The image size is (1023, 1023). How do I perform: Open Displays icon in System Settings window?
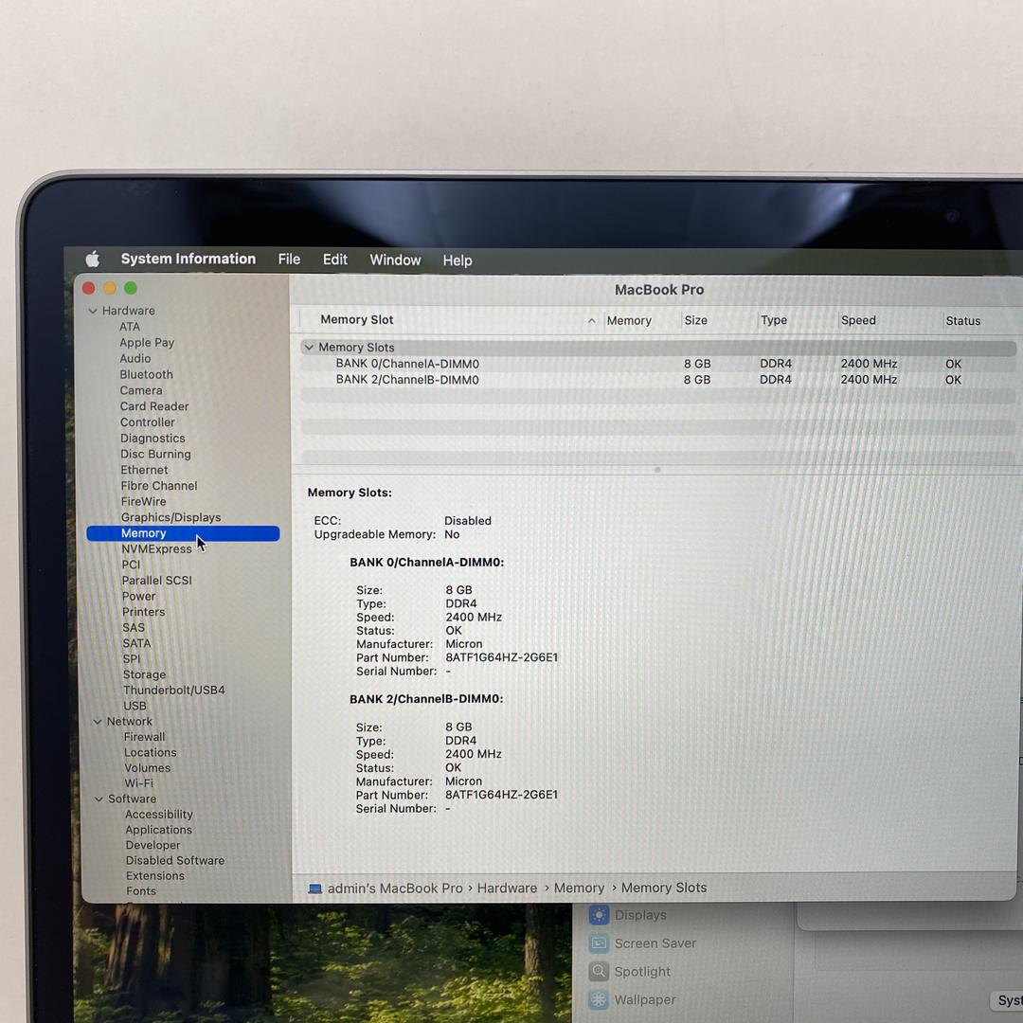coord(599,915)
